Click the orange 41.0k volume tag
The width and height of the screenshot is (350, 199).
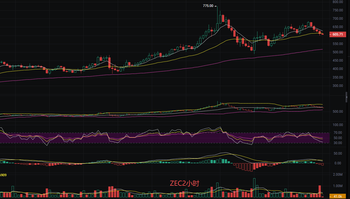pyautogui.click(x=338, y=197)
